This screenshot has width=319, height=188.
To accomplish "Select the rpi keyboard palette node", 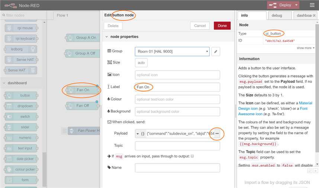I will tap(21, 39).
